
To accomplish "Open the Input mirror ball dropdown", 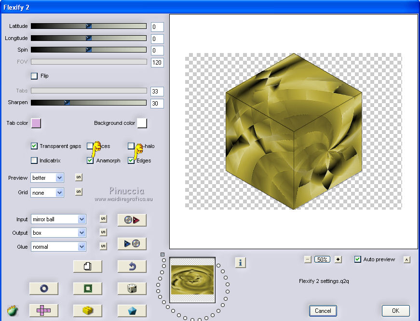I will click(58, 219).
